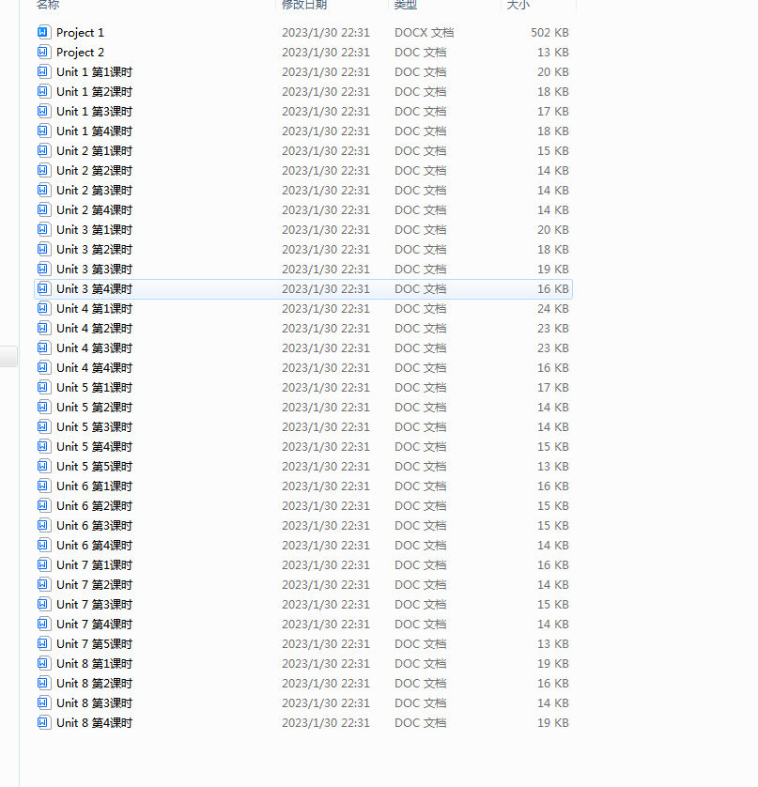The height and width of the screenshot is (787, 758).
Task: Click the 19 KB size of Unit 3 第3课时
Action: click(552, 269)
